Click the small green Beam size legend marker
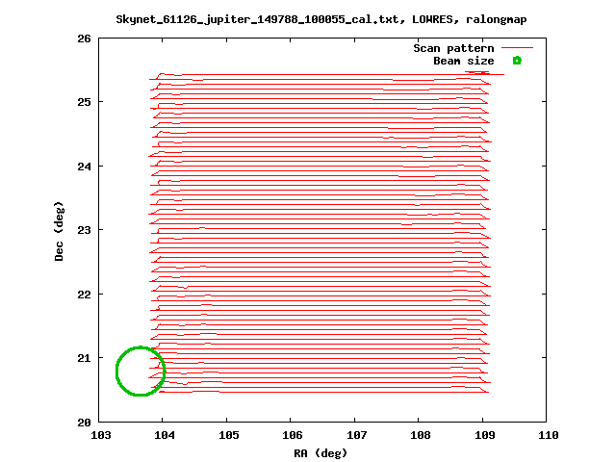 (517, 61)
